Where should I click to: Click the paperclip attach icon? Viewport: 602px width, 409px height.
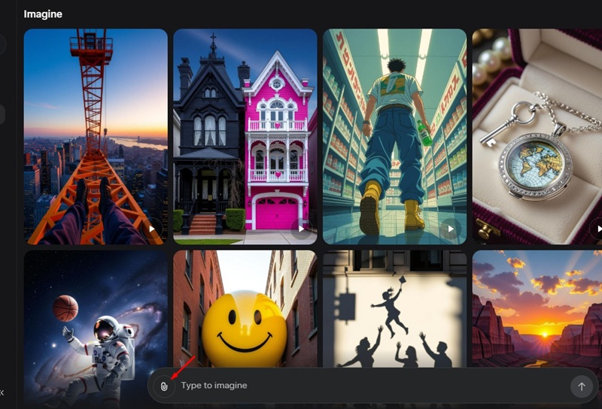164,386
